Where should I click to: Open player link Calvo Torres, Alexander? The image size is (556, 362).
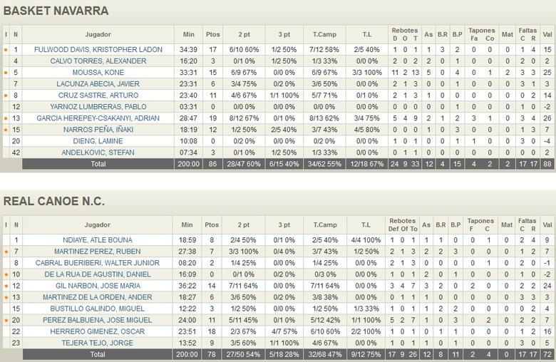pos(98,61)
